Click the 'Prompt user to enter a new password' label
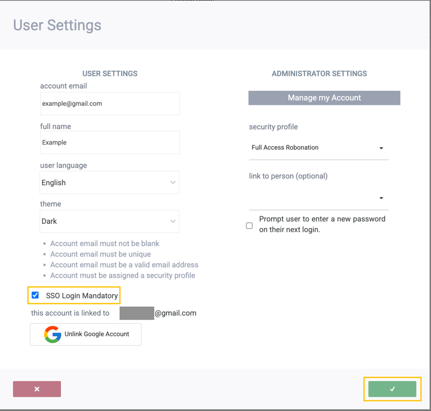The height and width of the screenshot is (411, 431). pyautogui.click(x=322, y=224)
